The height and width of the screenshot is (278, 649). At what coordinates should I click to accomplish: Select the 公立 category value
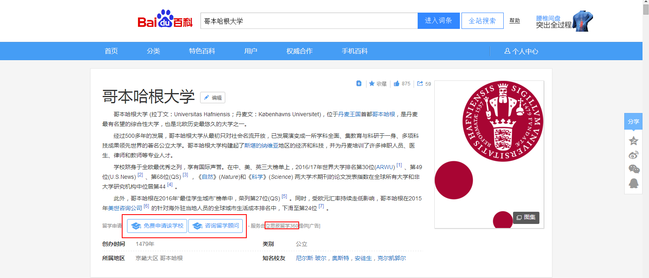click(302, 244)
